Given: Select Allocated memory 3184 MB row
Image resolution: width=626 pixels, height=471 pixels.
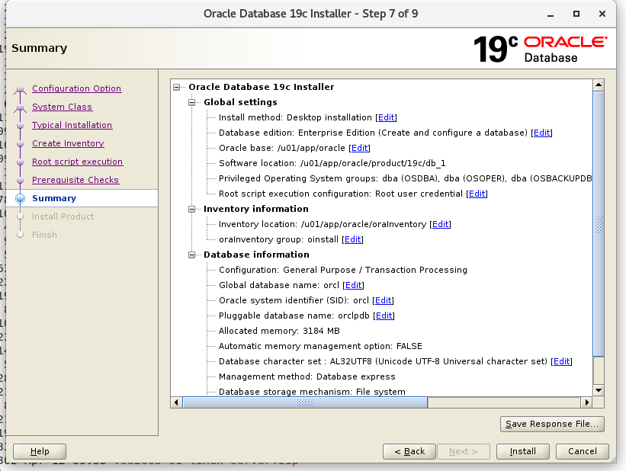Looking at the screenshot, I should (x=279, y=331).
